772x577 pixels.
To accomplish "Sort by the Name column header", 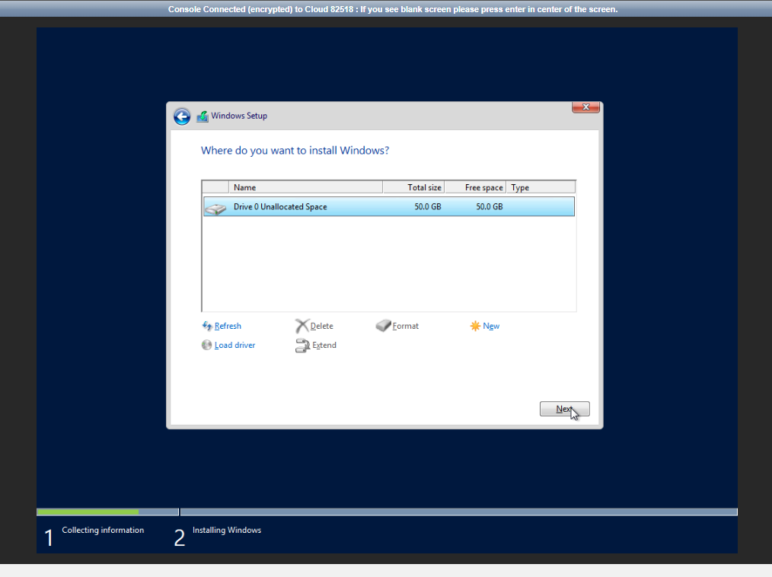I will click(x=306, y=187).
